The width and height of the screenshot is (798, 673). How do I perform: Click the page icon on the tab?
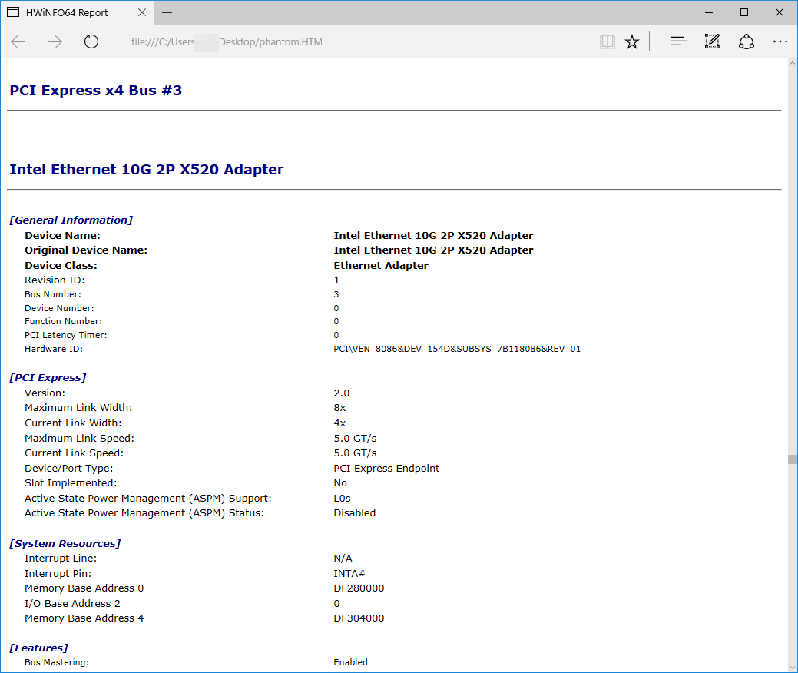[x=13, y=12]
